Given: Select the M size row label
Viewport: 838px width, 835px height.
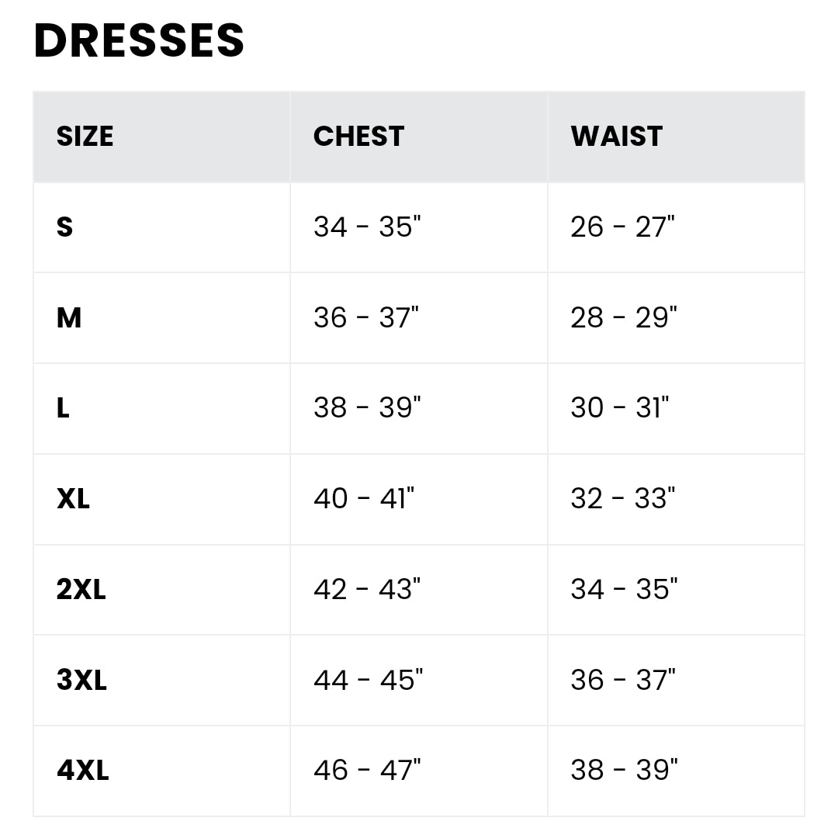Looking at the screenshot, I should pyautogui.click(x=69, y=317).
